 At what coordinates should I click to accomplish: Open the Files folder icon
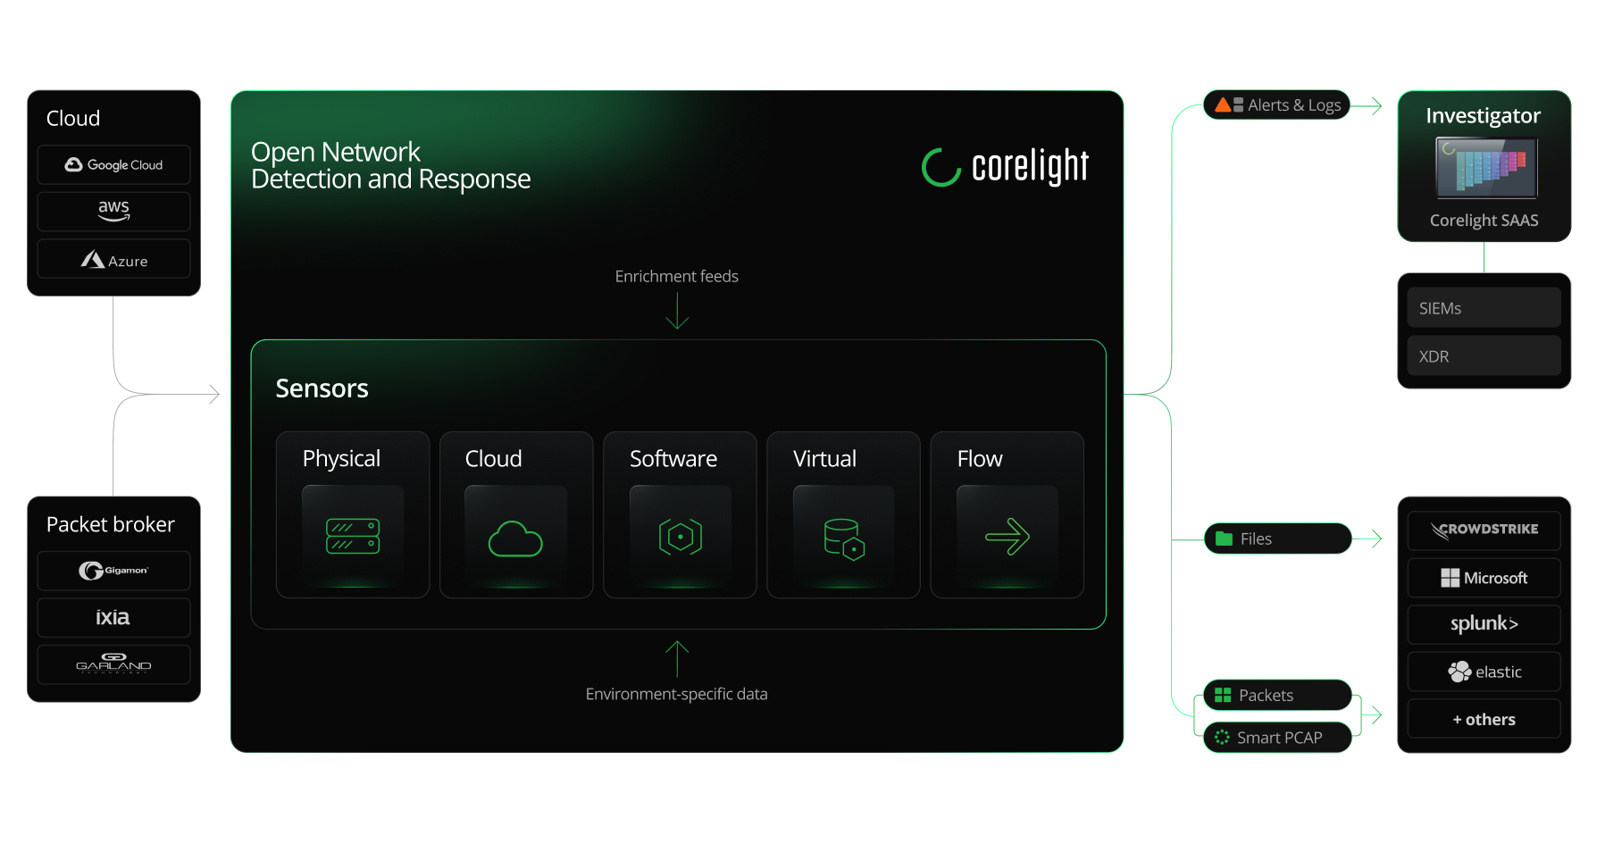click(1225, 538)
